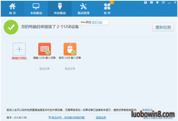
Task: Add a network printer with plus icon
Action: click(19, 49)
